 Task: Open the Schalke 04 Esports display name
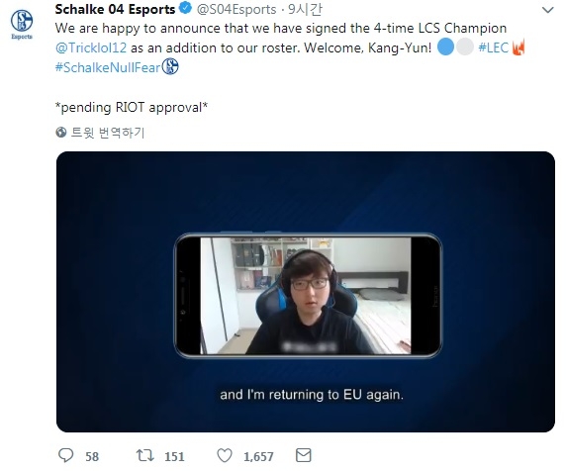(115, 9)
